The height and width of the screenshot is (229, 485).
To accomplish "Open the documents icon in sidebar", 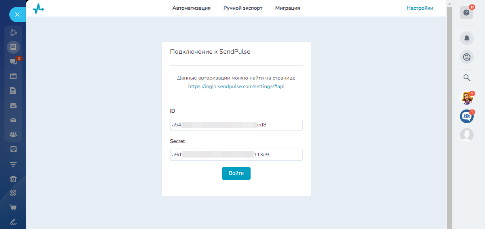I will (13, 90).
